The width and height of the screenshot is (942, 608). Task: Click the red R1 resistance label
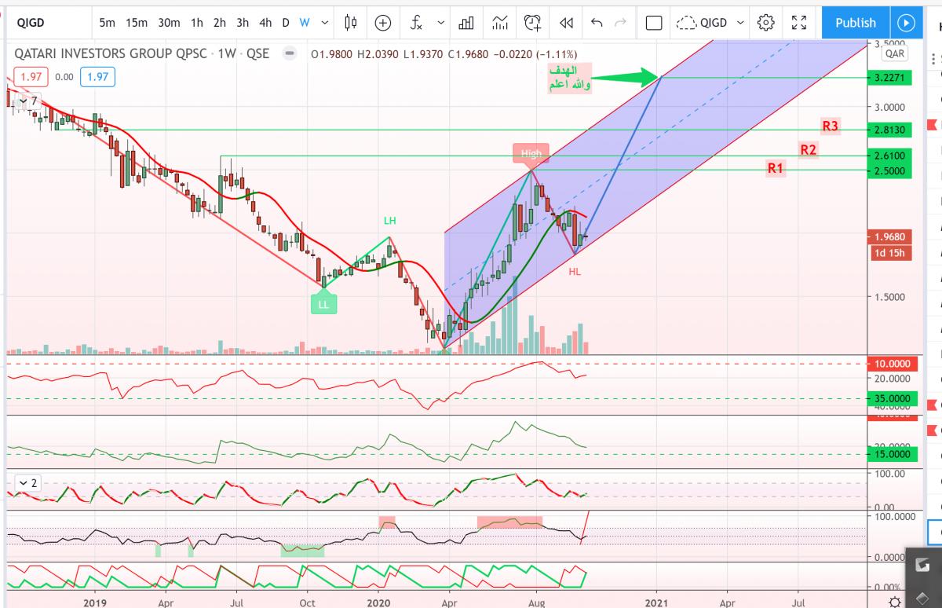coord(776,167)
